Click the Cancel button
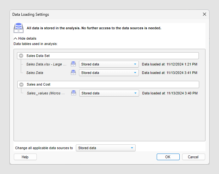This screenshot has height=174, width=219. 194,157
